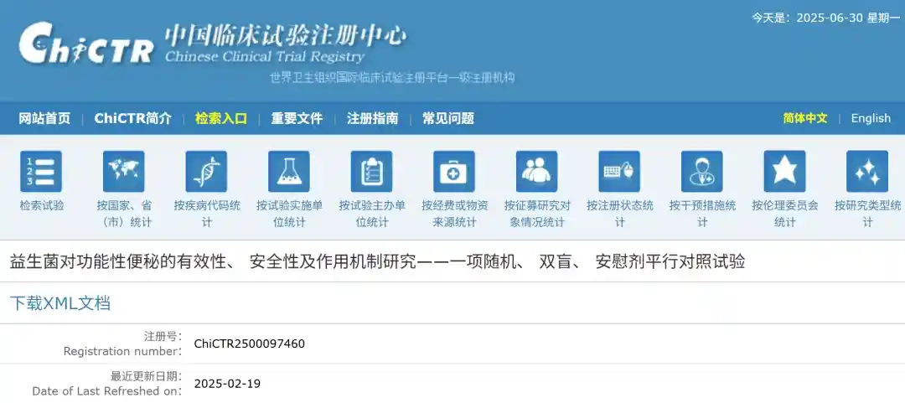
Task: Go to 网站首页 in navigation bar
Action: [x=44, y=118]
